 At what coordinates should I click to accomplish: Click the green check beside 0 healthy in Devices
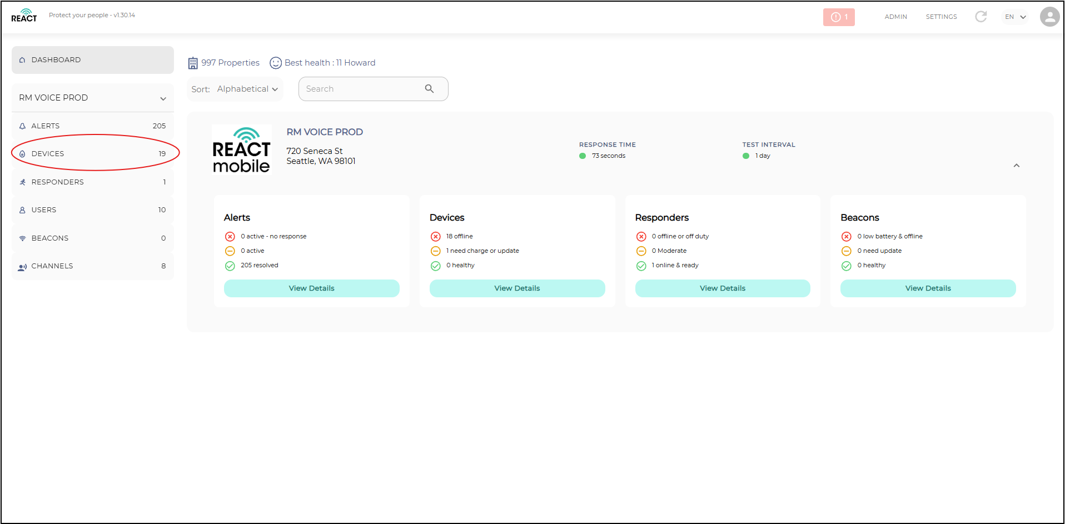[x=436, y=266]
